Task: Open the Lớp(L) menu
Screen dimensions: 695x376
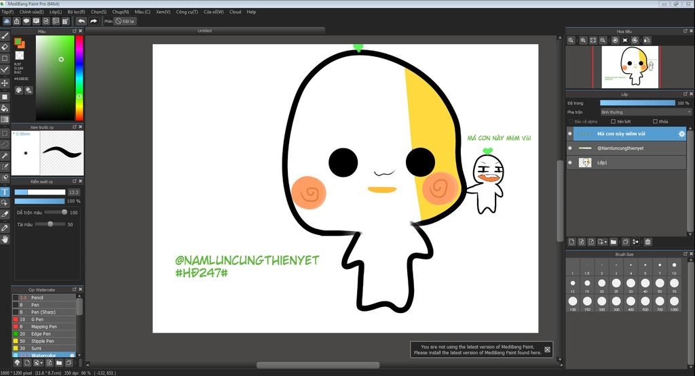Action: coord(56,12)
